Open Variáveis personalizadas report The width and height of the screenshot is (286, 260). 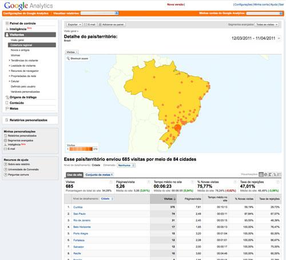[x=25, y=92]
